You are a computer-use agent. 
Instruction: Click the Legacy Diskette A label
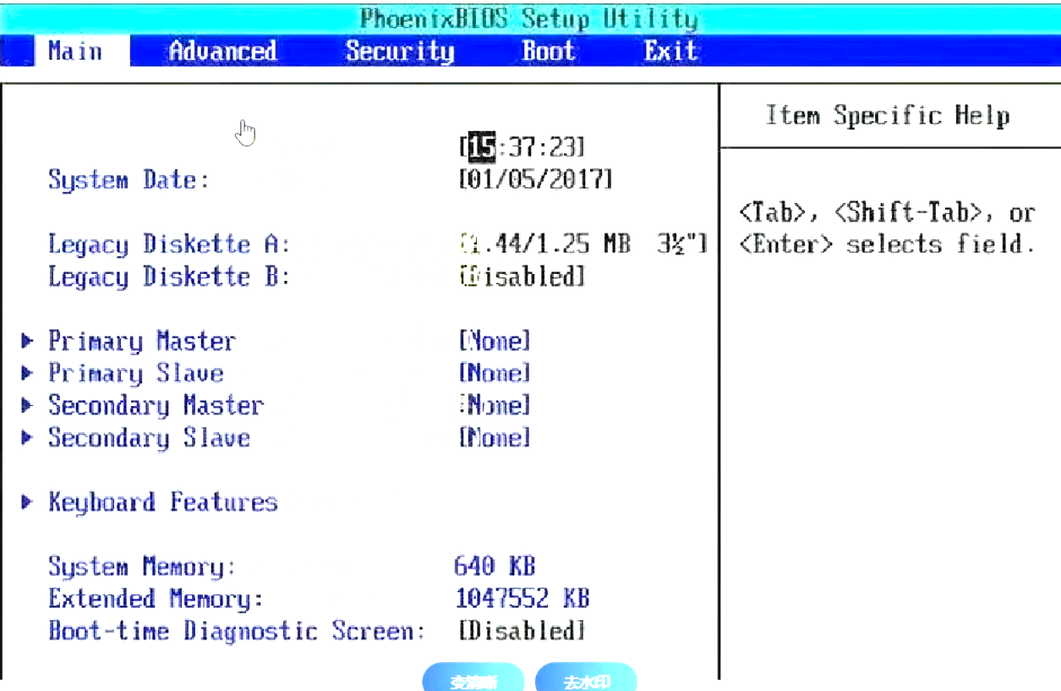pyautogui.click(x=169, y=244)
